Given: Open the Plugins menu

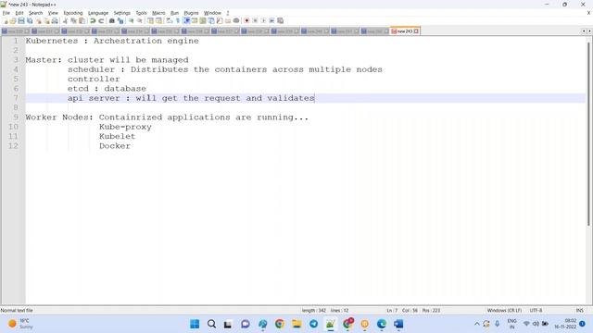Looking at the screenshot, I should point(191,13).
